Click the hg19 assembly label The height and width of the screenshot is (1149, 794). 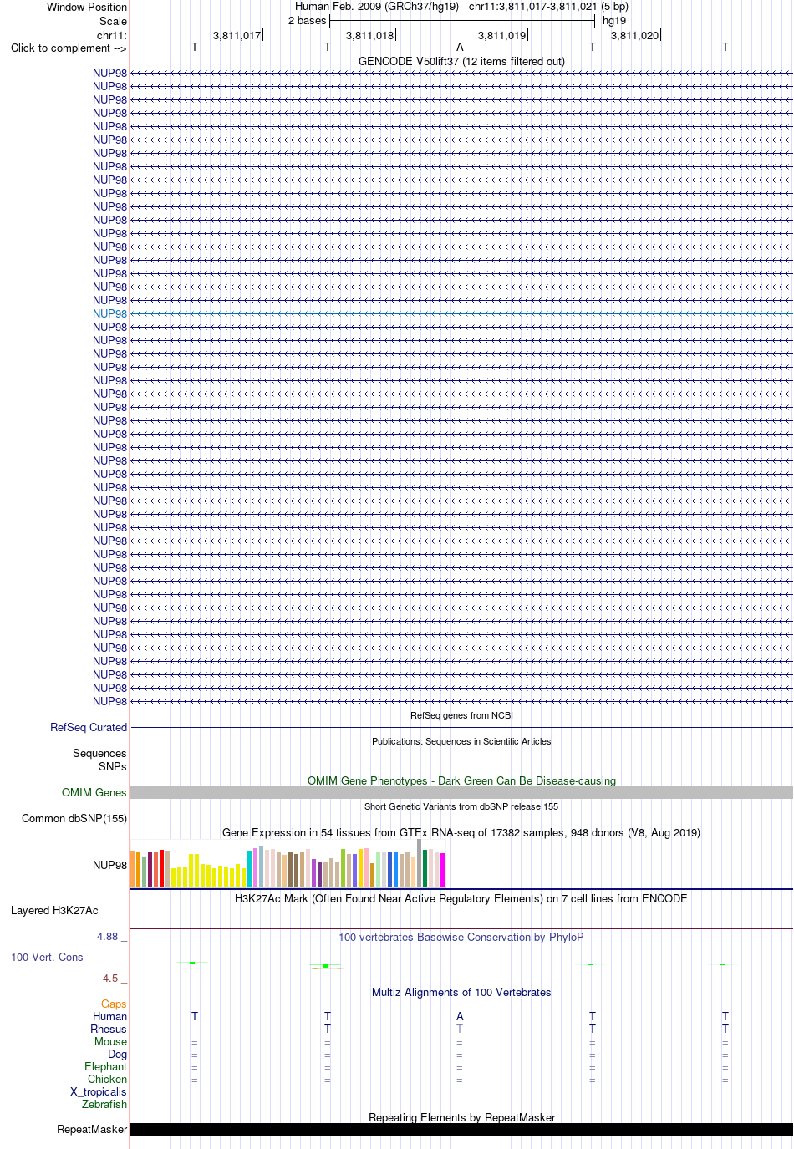614,20
